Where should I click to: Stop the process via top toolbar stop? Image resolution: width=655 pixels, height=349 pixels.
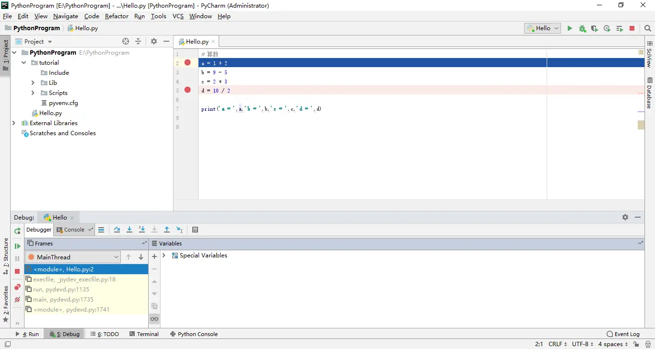click(632, 29)
